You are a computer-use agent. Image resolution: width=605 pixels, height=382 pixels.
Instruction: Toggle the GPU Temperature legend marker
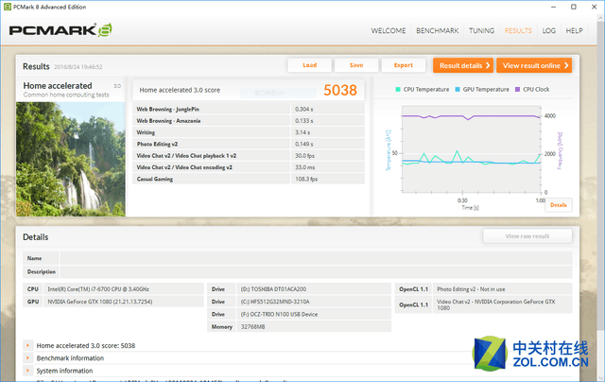[x=458, y=90]
